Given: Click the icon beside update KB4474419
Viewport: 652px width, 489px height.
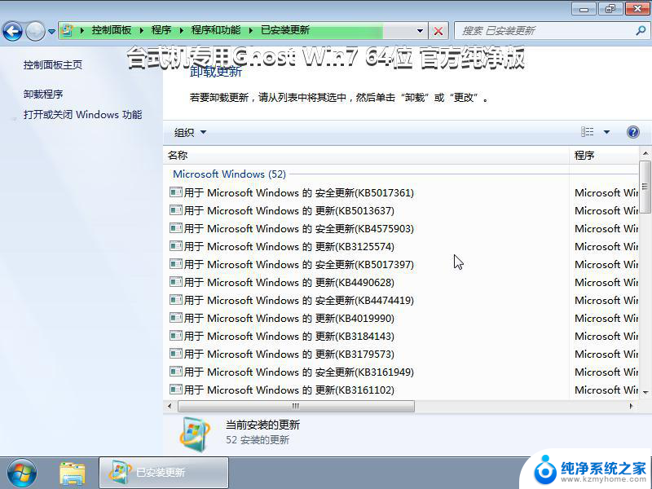Looking at the screenshot, I should (x=176, y=299).
